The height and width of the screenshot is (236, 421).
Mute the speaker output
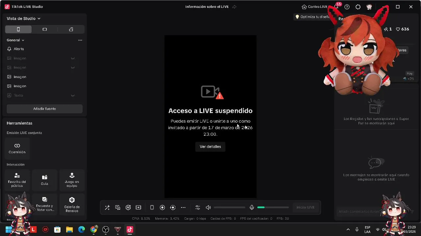208,207
